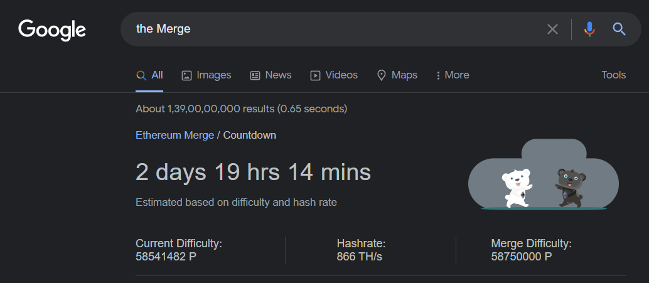The image size is (649, 283).
Task: Select 'Estimated based on difficulty and hash rate'
Action: (237, 203)
